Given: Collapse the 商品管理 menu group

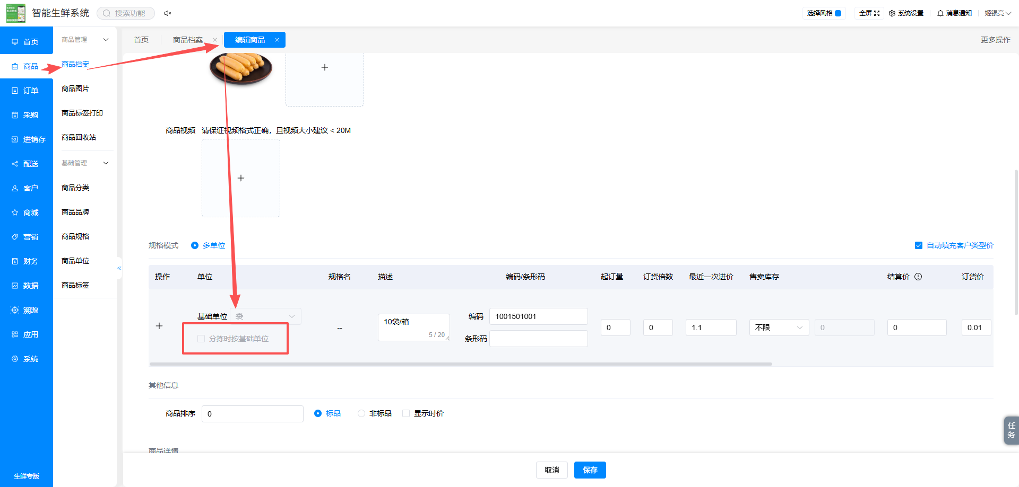Looking at the screenshot, I should click(106, 40).
